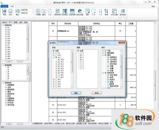The width and height of the screenshot is (159, 130).
Task: Click the dialog component list scrollbar thumb
Action: click(121, 67)
